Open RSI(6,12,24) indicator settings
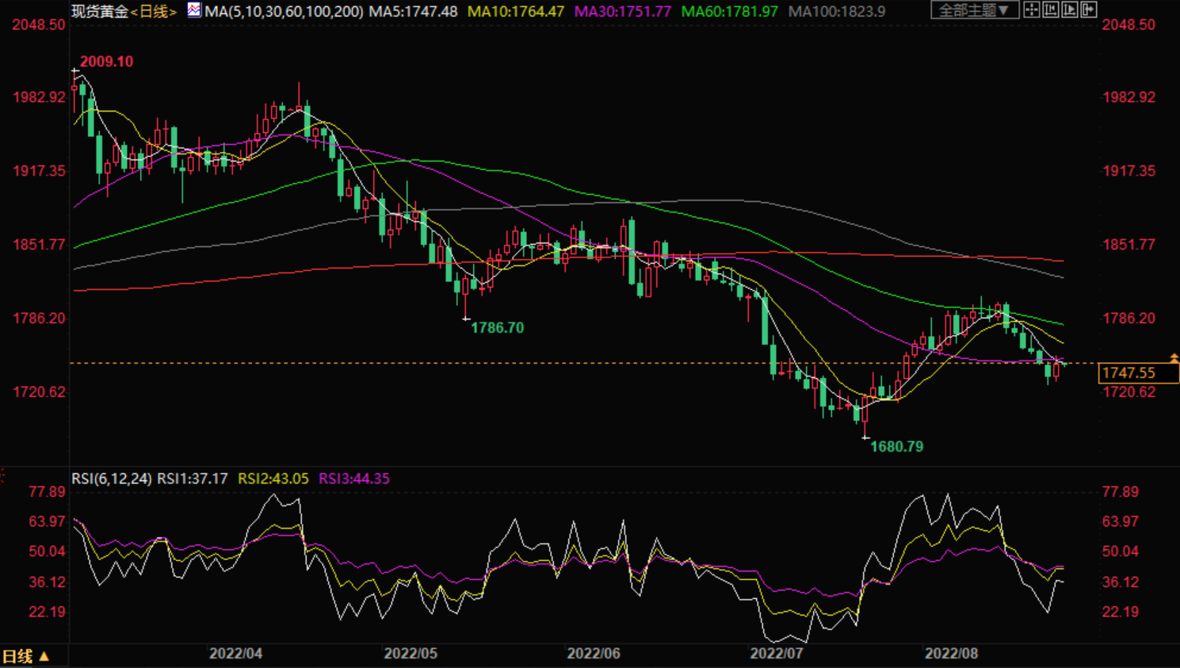Viewport: 1180px width, 668px height. click(112, 479)
